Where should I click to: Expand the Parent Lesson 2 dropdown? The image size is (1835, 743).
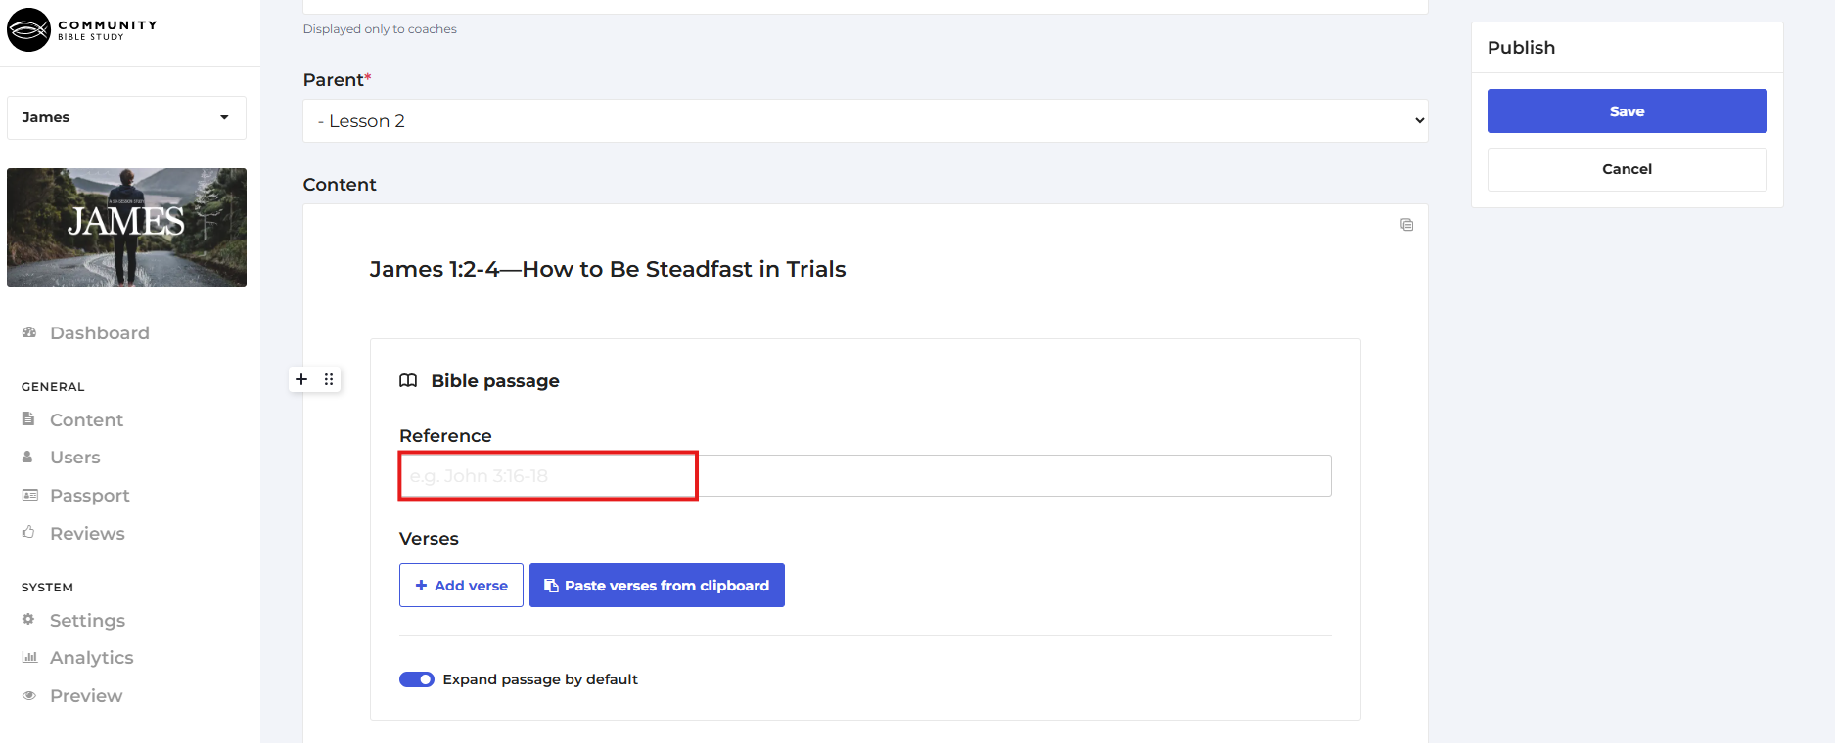pyautogui.click(x=865, y=121)
